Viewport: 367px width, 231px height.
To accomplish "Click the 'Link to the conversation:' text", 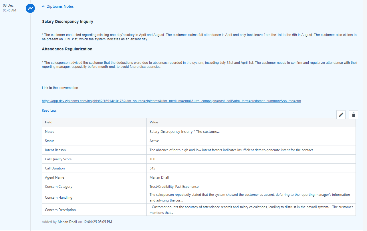I will (x=60, y=88).
